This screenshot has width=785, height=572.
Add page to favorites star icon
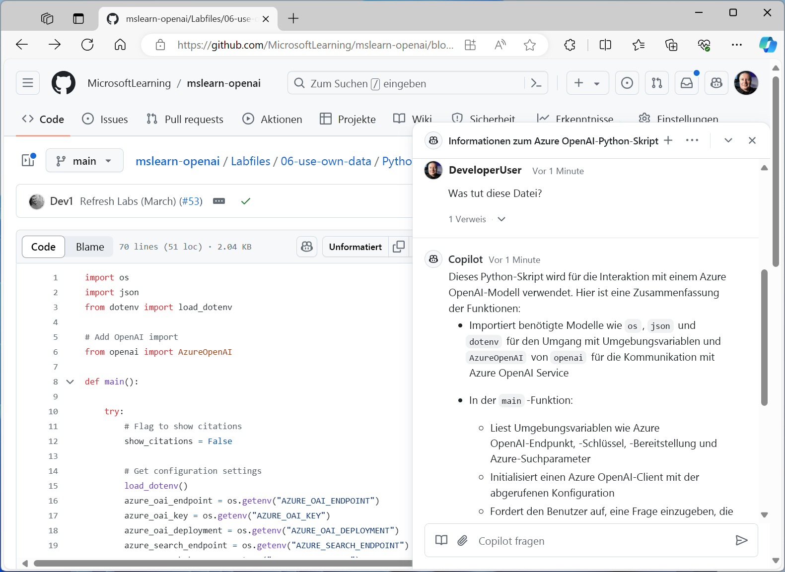(530, 45)
